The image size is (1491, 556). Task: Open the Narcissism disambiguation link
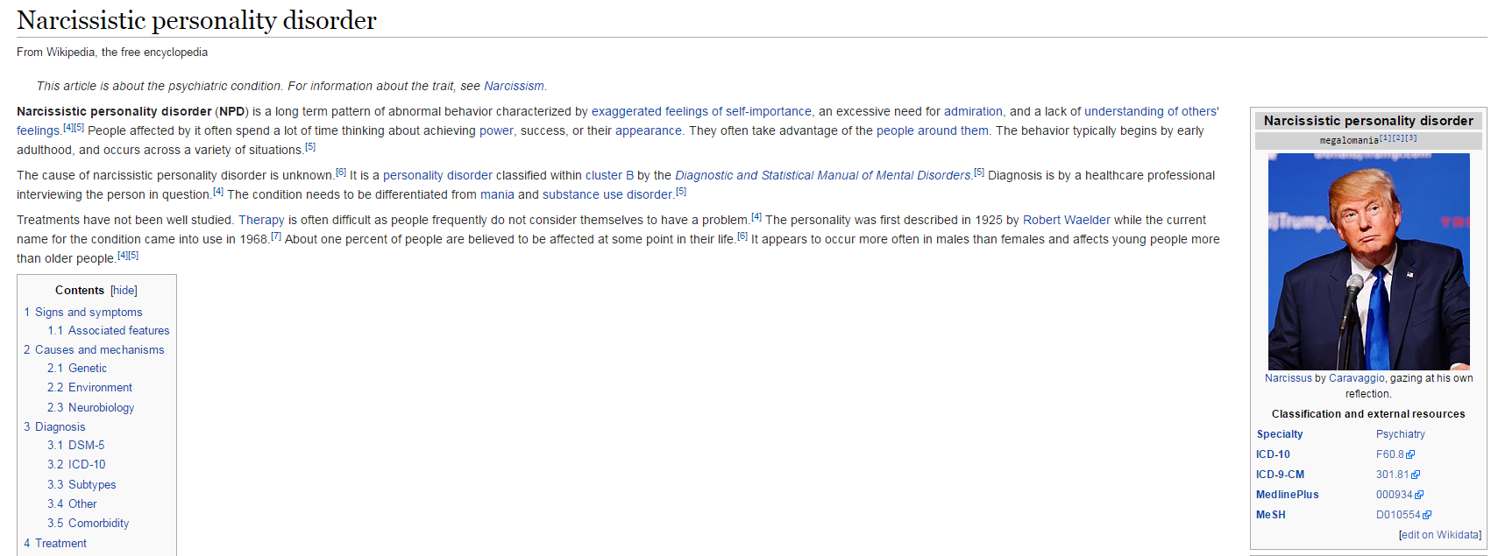tap(514, 86)
